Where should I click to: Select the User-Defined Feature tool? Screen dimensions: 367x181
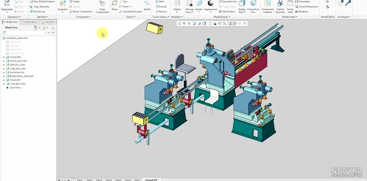tap(42, 1)
